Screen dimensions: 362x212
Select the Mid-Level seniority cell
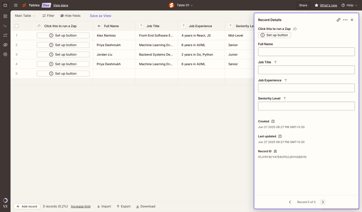(x=239, y=36)
